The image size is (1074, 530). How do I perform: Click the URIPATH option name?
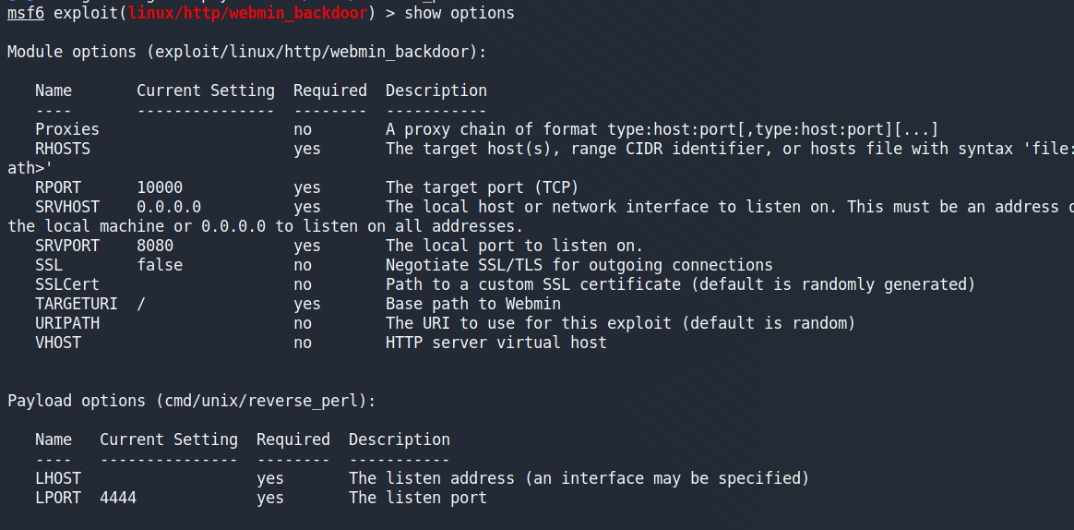67,323
